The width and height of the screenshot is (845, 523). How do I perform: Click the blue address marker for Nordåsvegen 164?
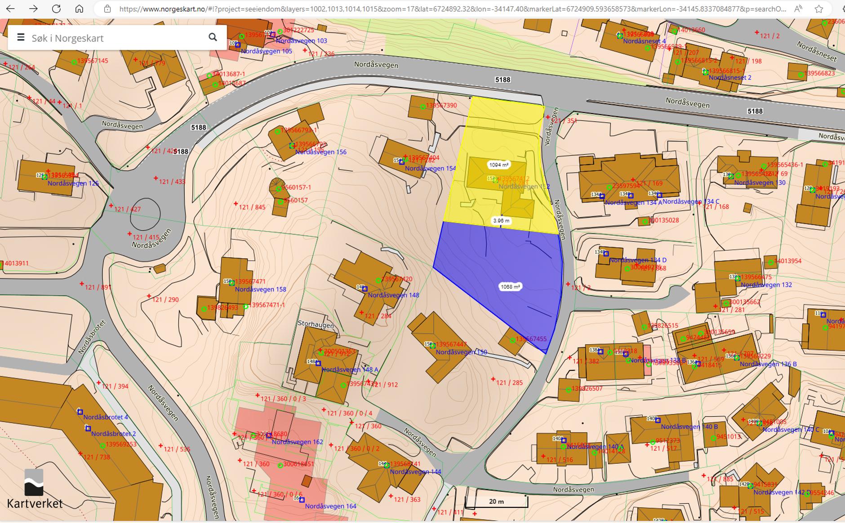[302, 500]
